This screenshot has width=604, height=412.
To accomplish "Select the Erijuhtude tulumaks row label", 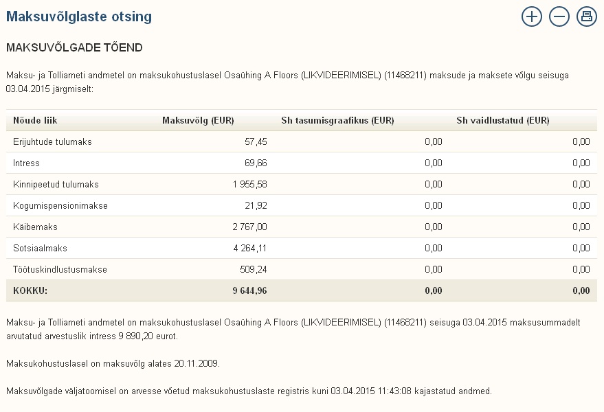I will point(52,141).
